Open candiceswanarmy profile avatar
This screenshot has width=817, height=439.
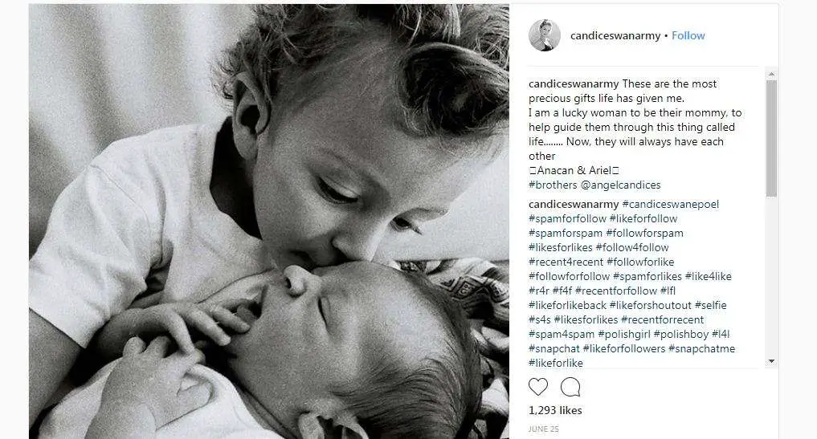(545, 35)
